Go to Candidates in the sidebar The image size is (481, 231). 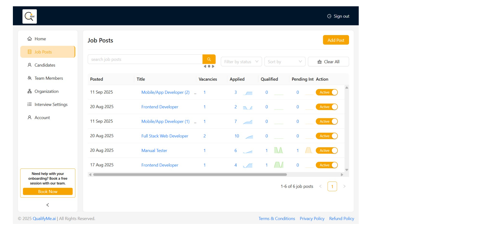(x=45, y=65)
